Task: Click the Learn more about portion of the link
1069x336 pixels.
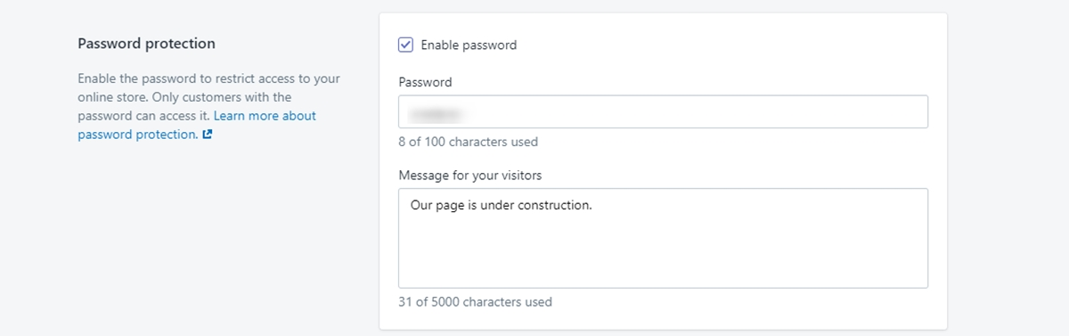Action: point(265,116)
